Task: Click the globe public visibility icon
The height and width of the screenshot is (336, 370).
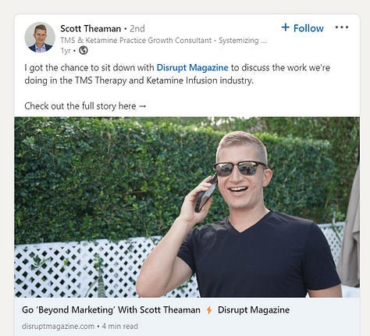Action: coord(84,50)
